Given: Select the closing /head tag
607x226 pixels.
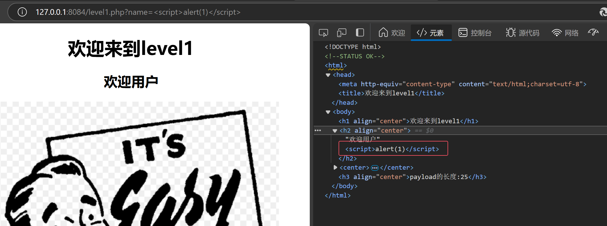Looking at the screenshot, I should coord(344,102).
